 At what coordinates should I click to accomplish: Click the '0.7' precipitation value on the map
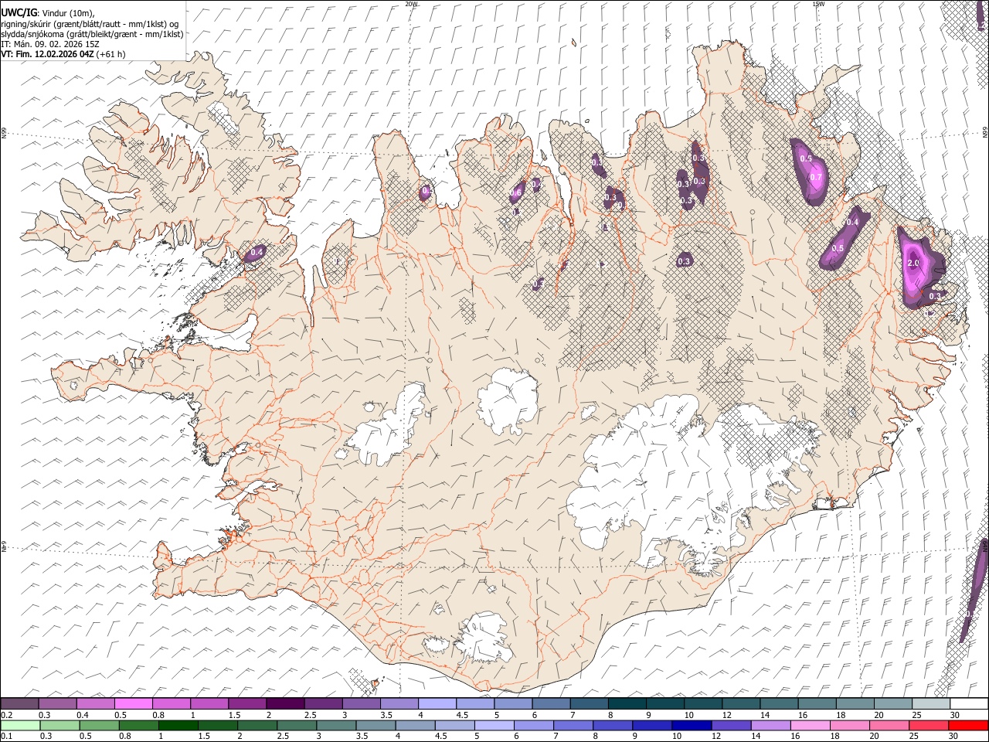(815, 177)
